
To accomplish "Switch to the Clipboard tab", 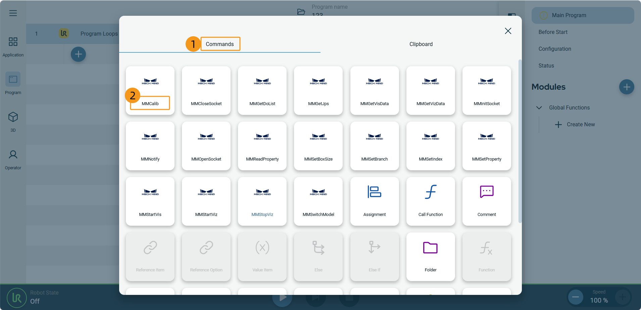I will pyautogui.click(x=421, y=44).
